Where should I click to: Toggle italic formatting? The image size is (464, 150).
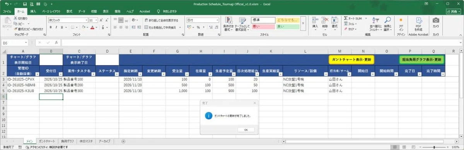click(56, 27)
